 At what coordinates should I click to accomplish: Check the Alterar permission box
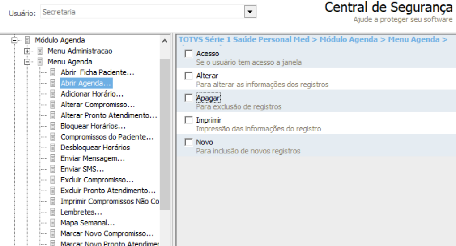189,76
